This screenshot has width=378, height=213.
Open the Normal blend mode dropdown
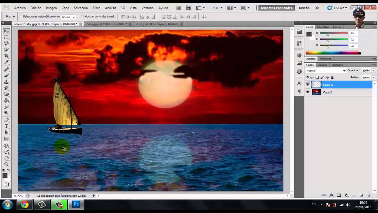pos(326,71)
